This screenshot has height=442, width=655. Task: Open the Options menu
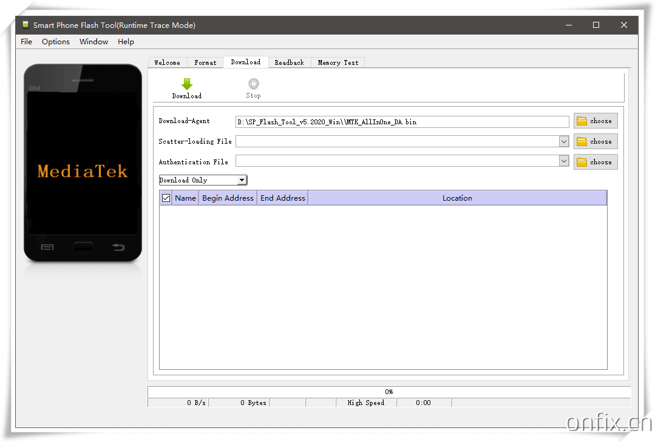tap(55, 41)
